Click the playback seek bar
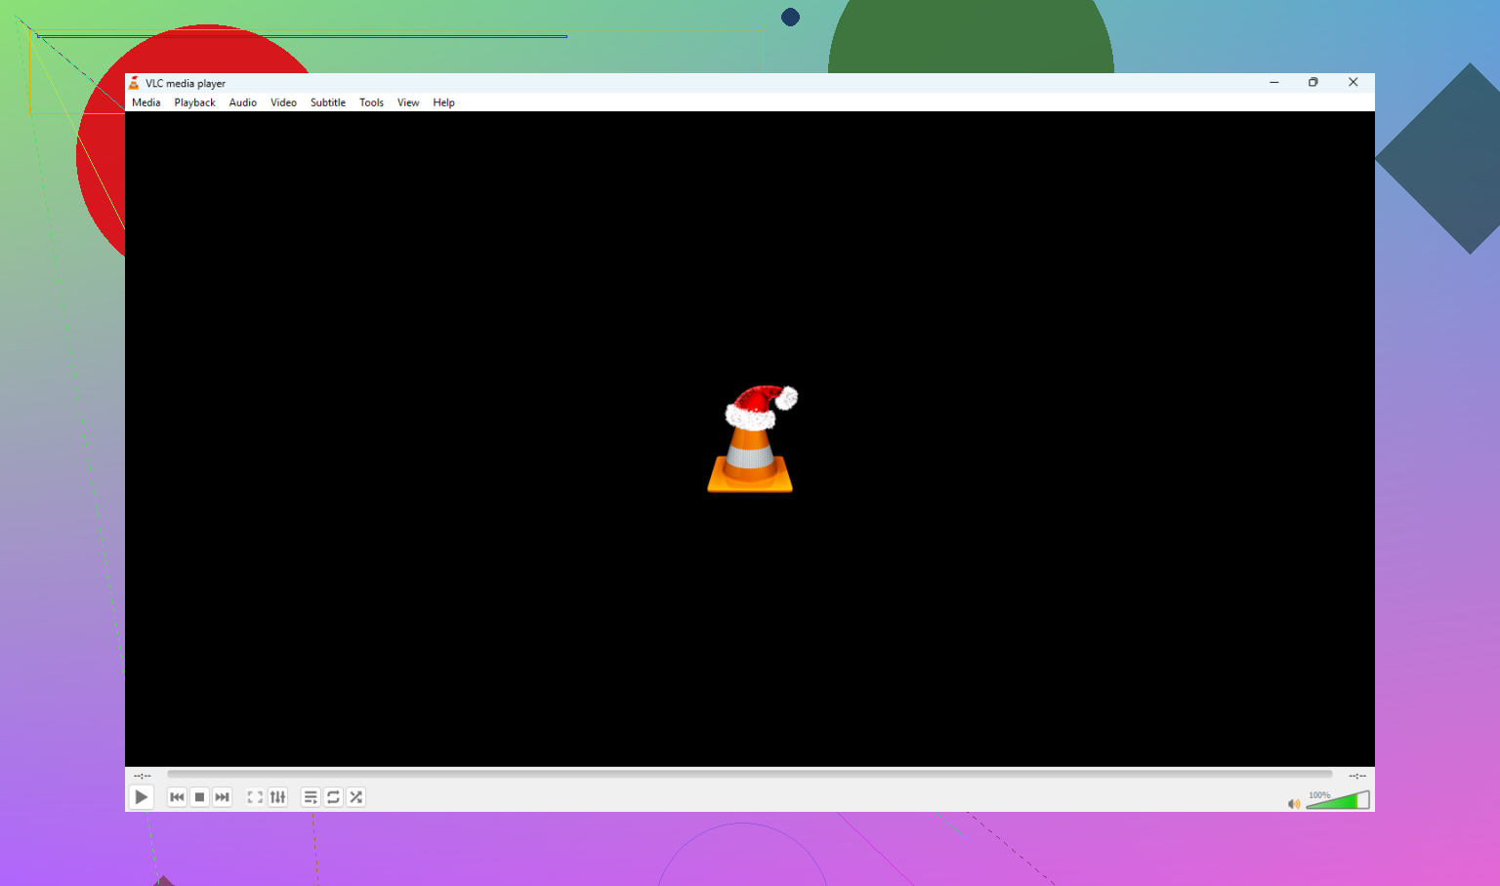 [749, 775]
